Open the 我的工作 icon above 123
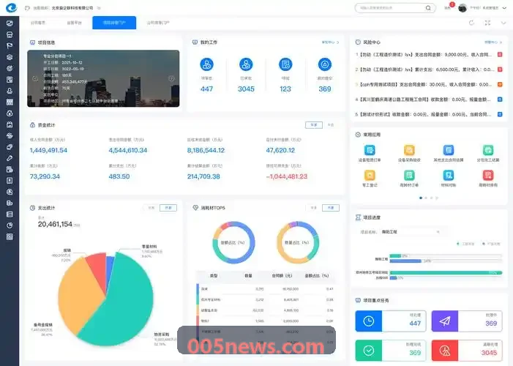The width and height of the screenshot is (513, 366). [x=285, y=64]
